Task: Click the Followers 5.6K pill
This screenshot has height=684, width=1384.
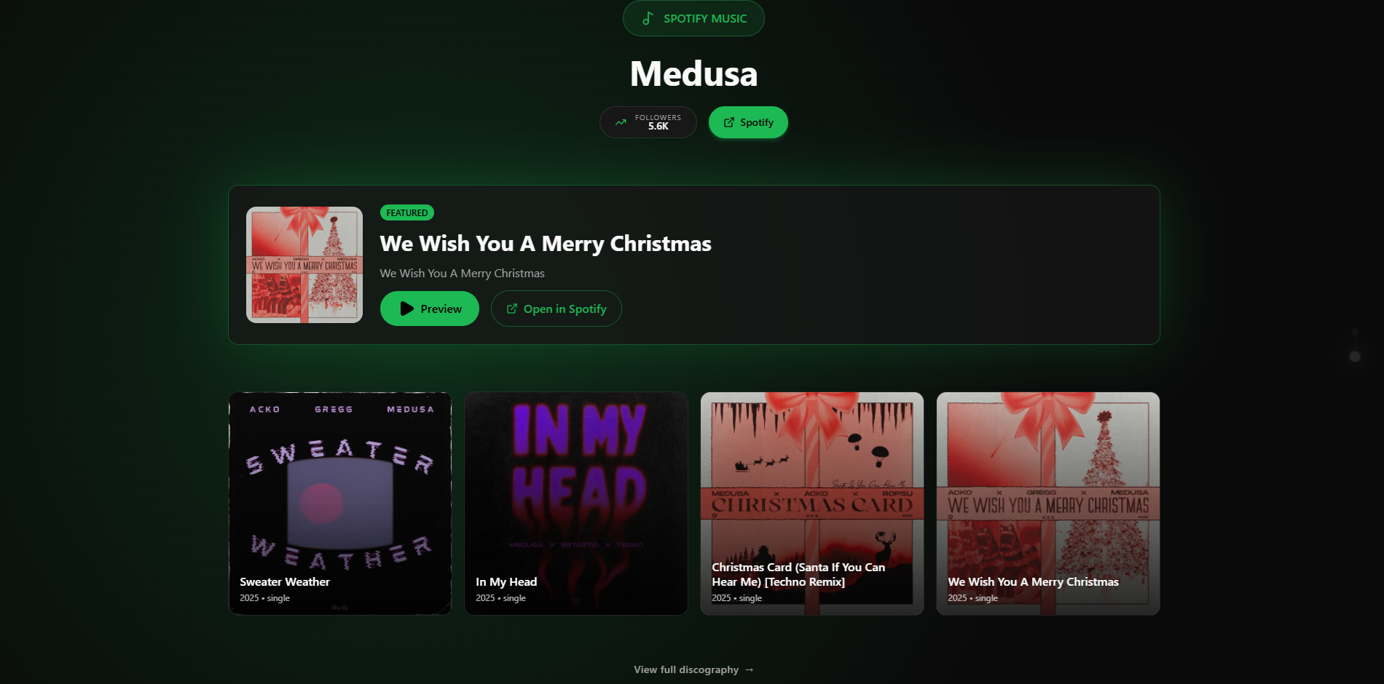Action: pyautogui.click(x=648, y=122)
